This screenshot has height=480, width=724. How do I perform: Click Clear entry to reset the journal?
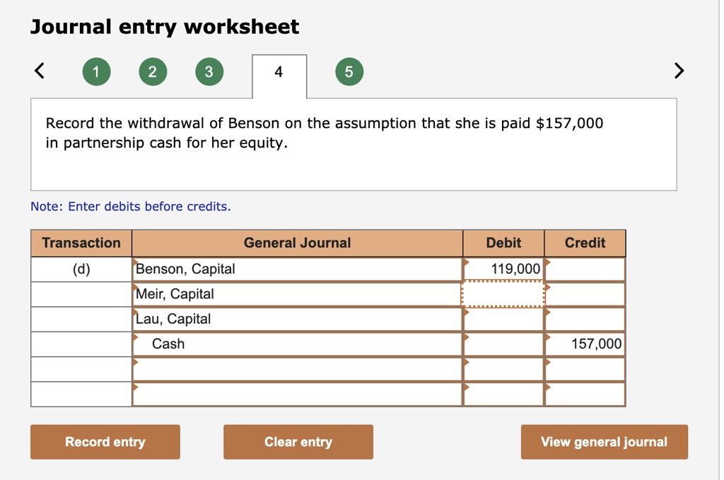point(298,442)
